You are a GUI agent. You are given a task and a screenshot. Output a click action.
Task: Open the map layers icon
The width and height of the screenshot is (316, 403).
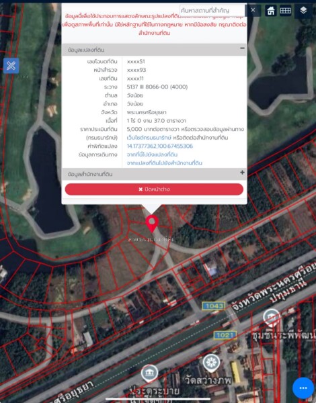click(303, 11)
